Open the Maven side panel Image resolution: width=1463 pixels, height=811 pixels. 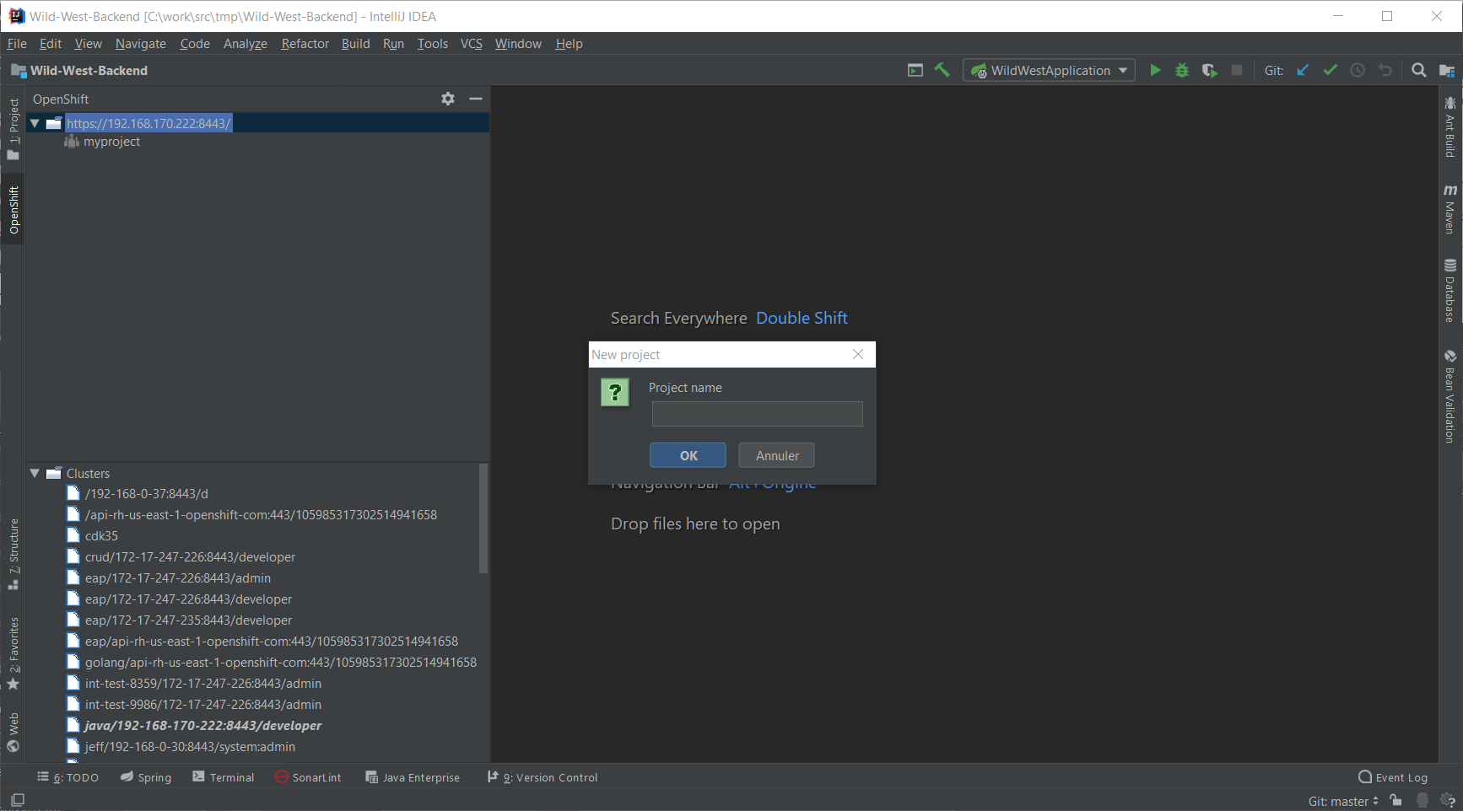(x=1450, y=209)
